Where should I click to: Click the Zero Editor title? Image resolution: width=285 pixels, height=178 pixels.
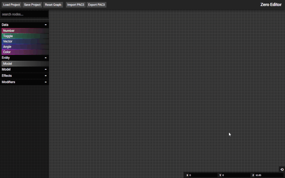coord(271,5)
